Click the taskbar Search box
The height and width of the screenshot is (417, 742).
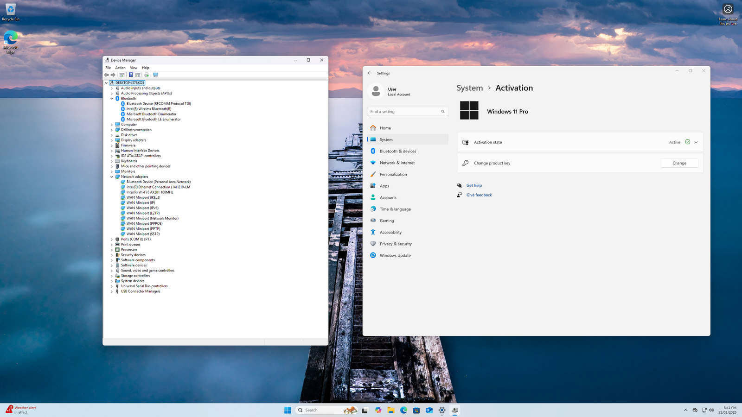327,410
